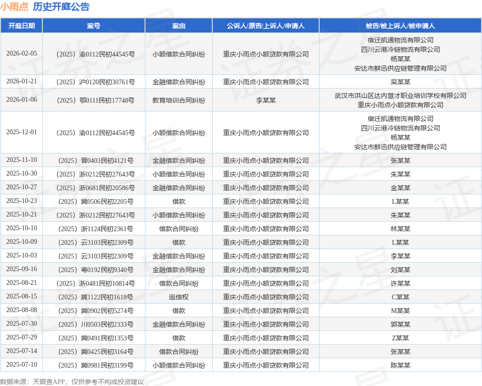Click defendant 许某某
Viewport: 482px width, 386px height.
pyautogui.click(x=400, y=284)
